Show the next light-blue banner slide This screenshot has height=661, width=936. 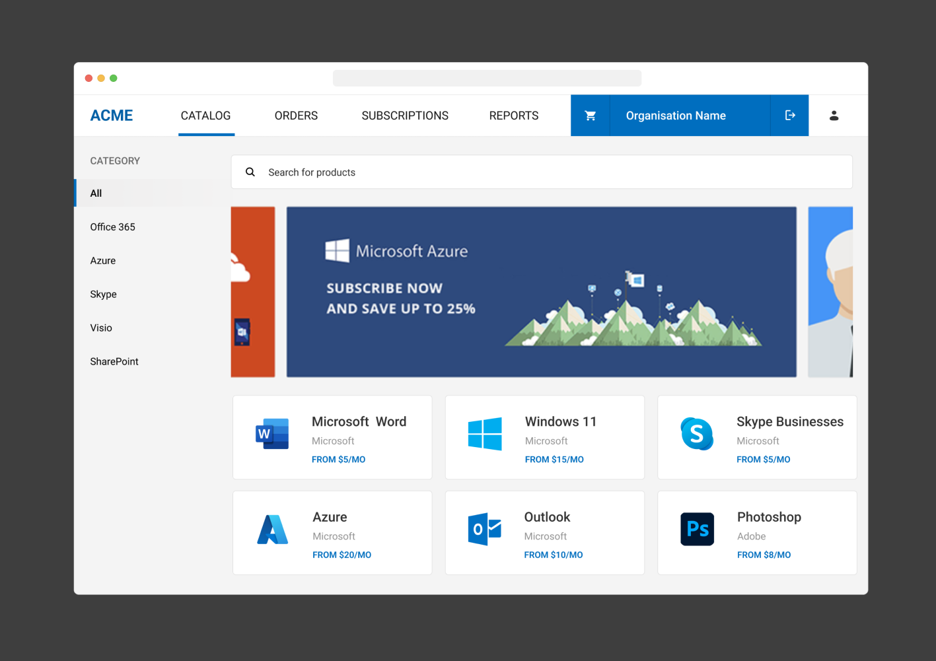tap(830, 292)
